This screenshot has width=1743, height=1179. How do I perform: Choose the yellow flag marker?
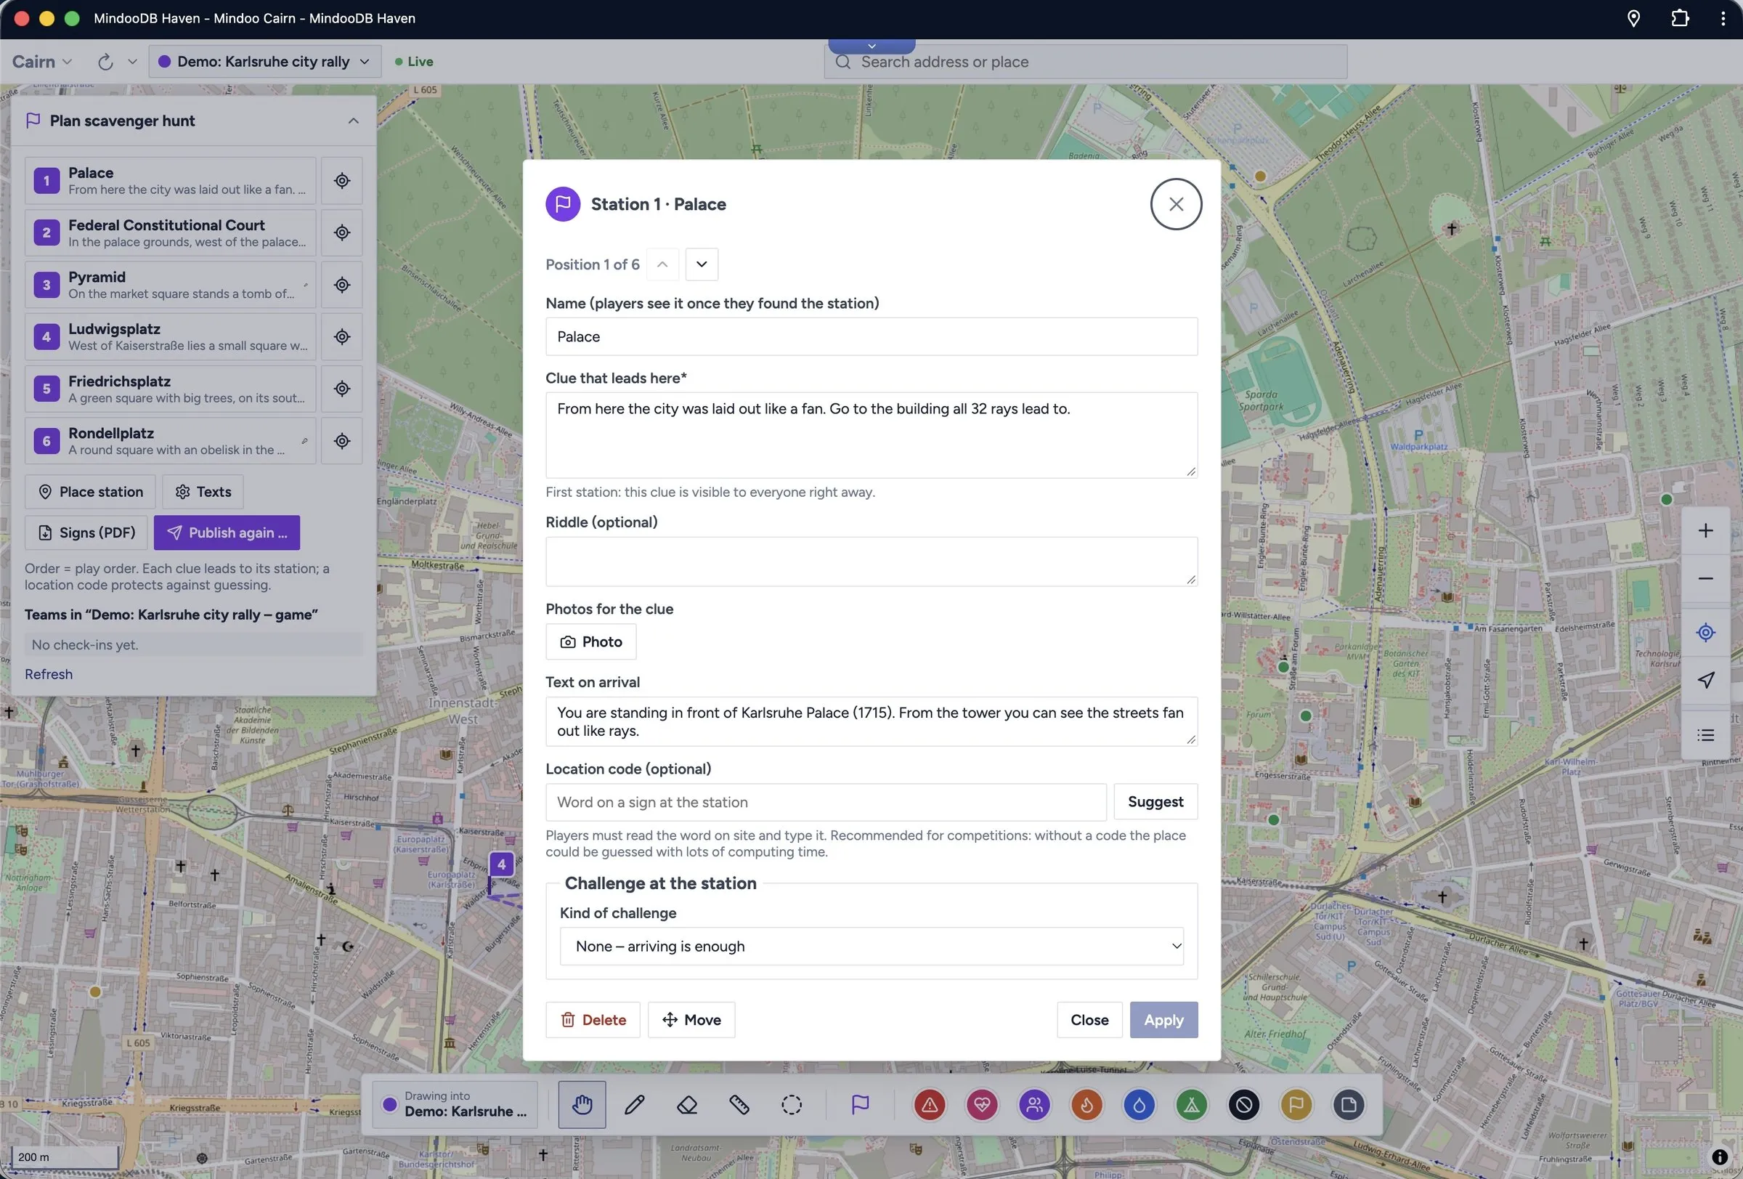[x=1297, y=1104]
